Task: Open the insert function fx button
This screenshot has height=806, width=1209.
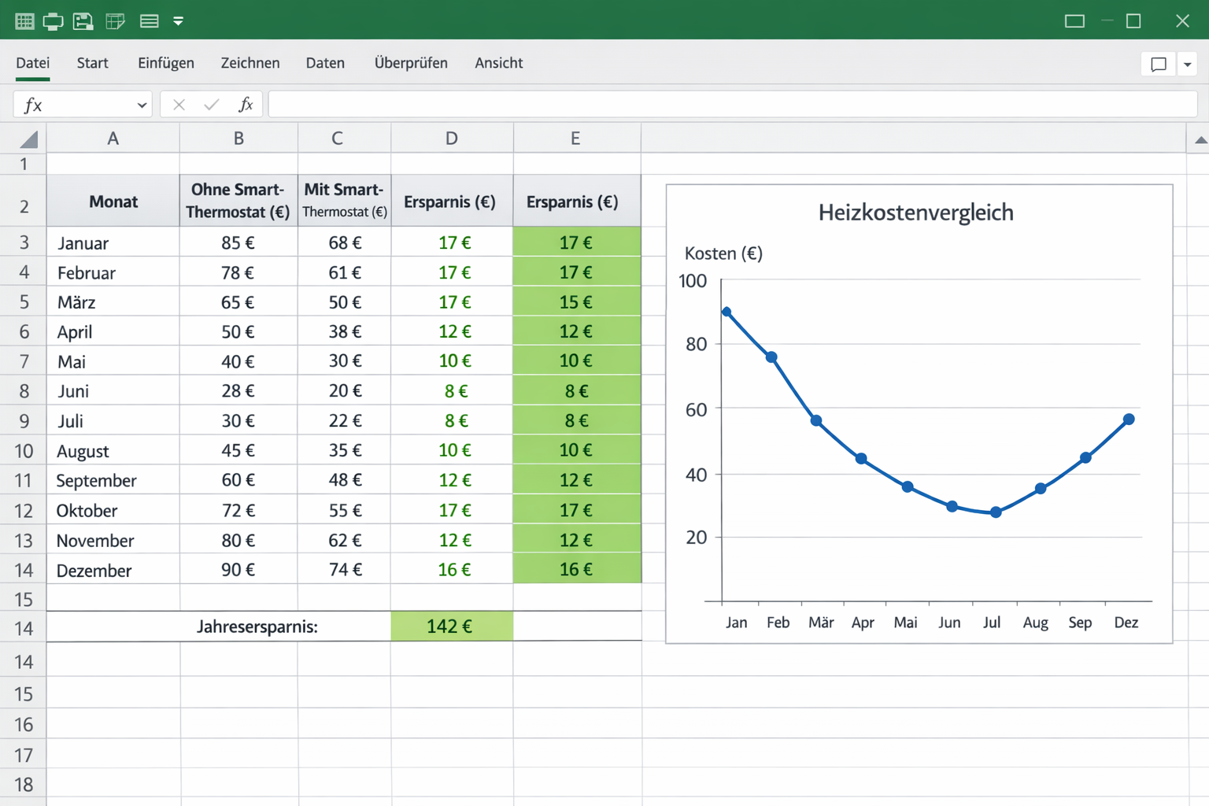Action: pos(246,105)
